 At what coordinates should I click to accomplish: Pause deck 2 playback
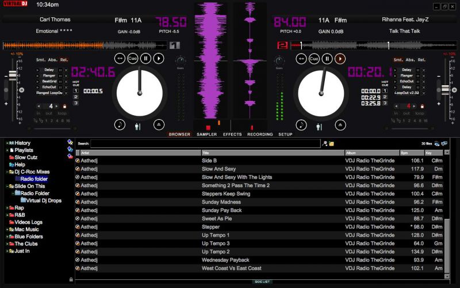pos(327,59)
